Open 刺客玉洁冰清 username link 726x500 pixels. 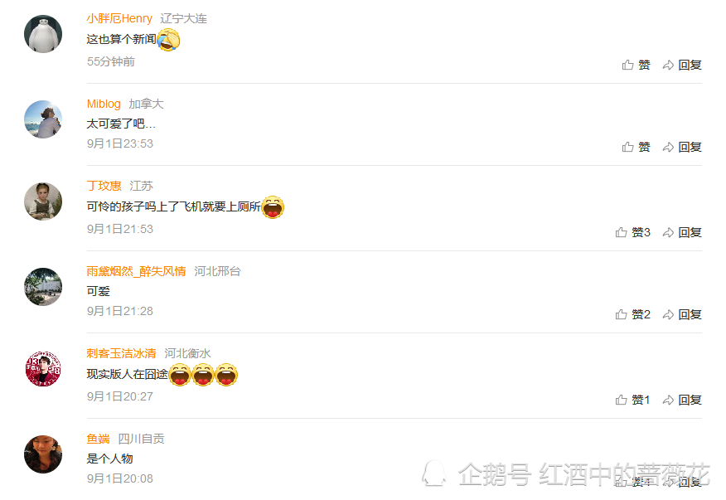pos(121,353)
